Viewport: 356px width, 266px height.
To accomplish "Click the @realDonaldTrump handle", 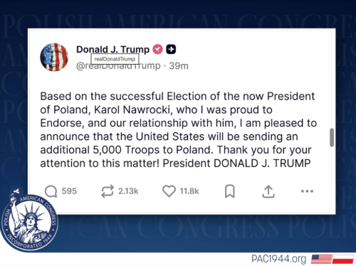I will click(x=118, y=66).
